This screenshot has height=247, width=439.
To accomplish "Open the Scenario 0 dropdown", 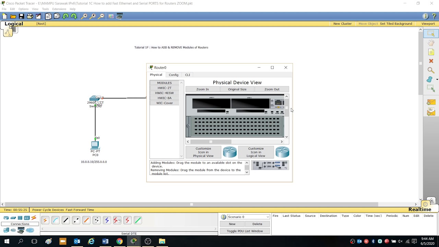I will point(248,217).
